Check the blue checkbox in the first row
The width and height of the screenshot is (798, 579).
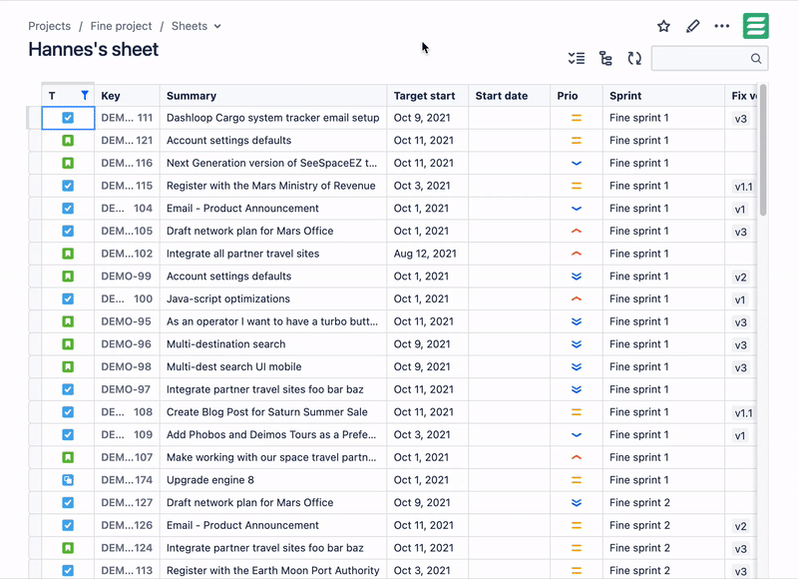pyautogui.click(x=67, y=117)
